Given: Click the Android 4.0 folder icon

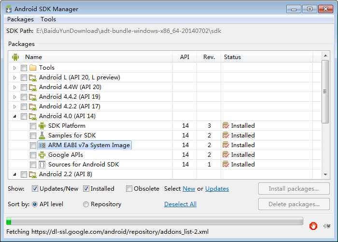Looking at the screenshot, I should pyautogui.click(x=33, y=117).
